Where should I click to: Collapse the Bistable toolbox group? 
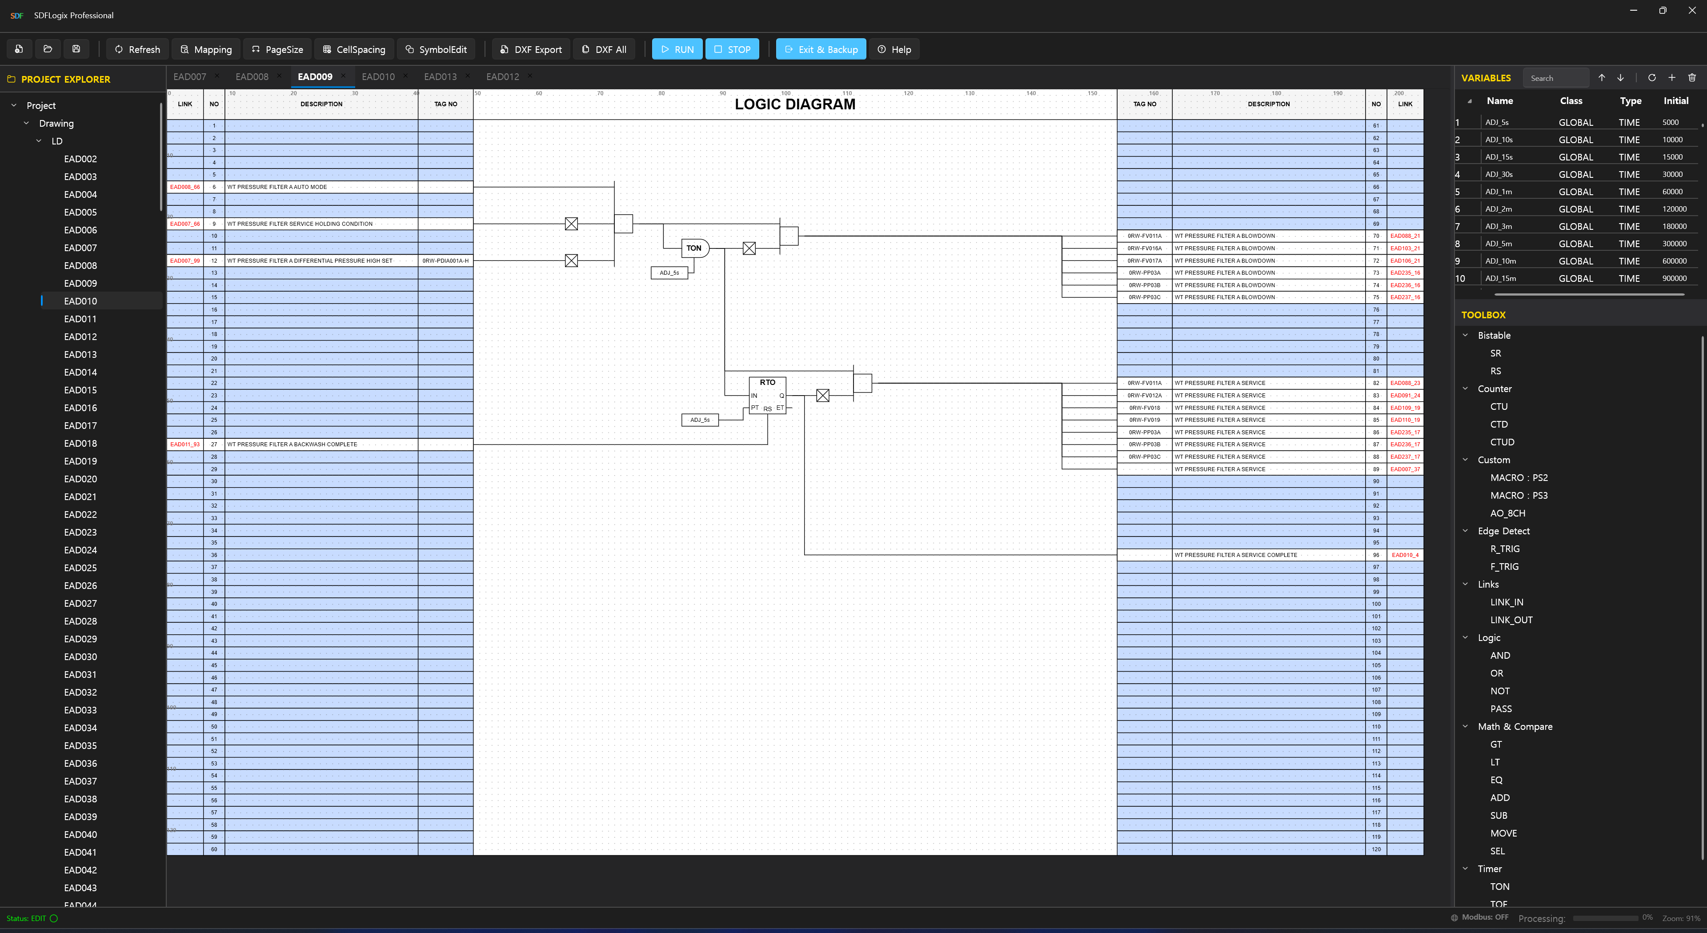tap(1466, 335)
